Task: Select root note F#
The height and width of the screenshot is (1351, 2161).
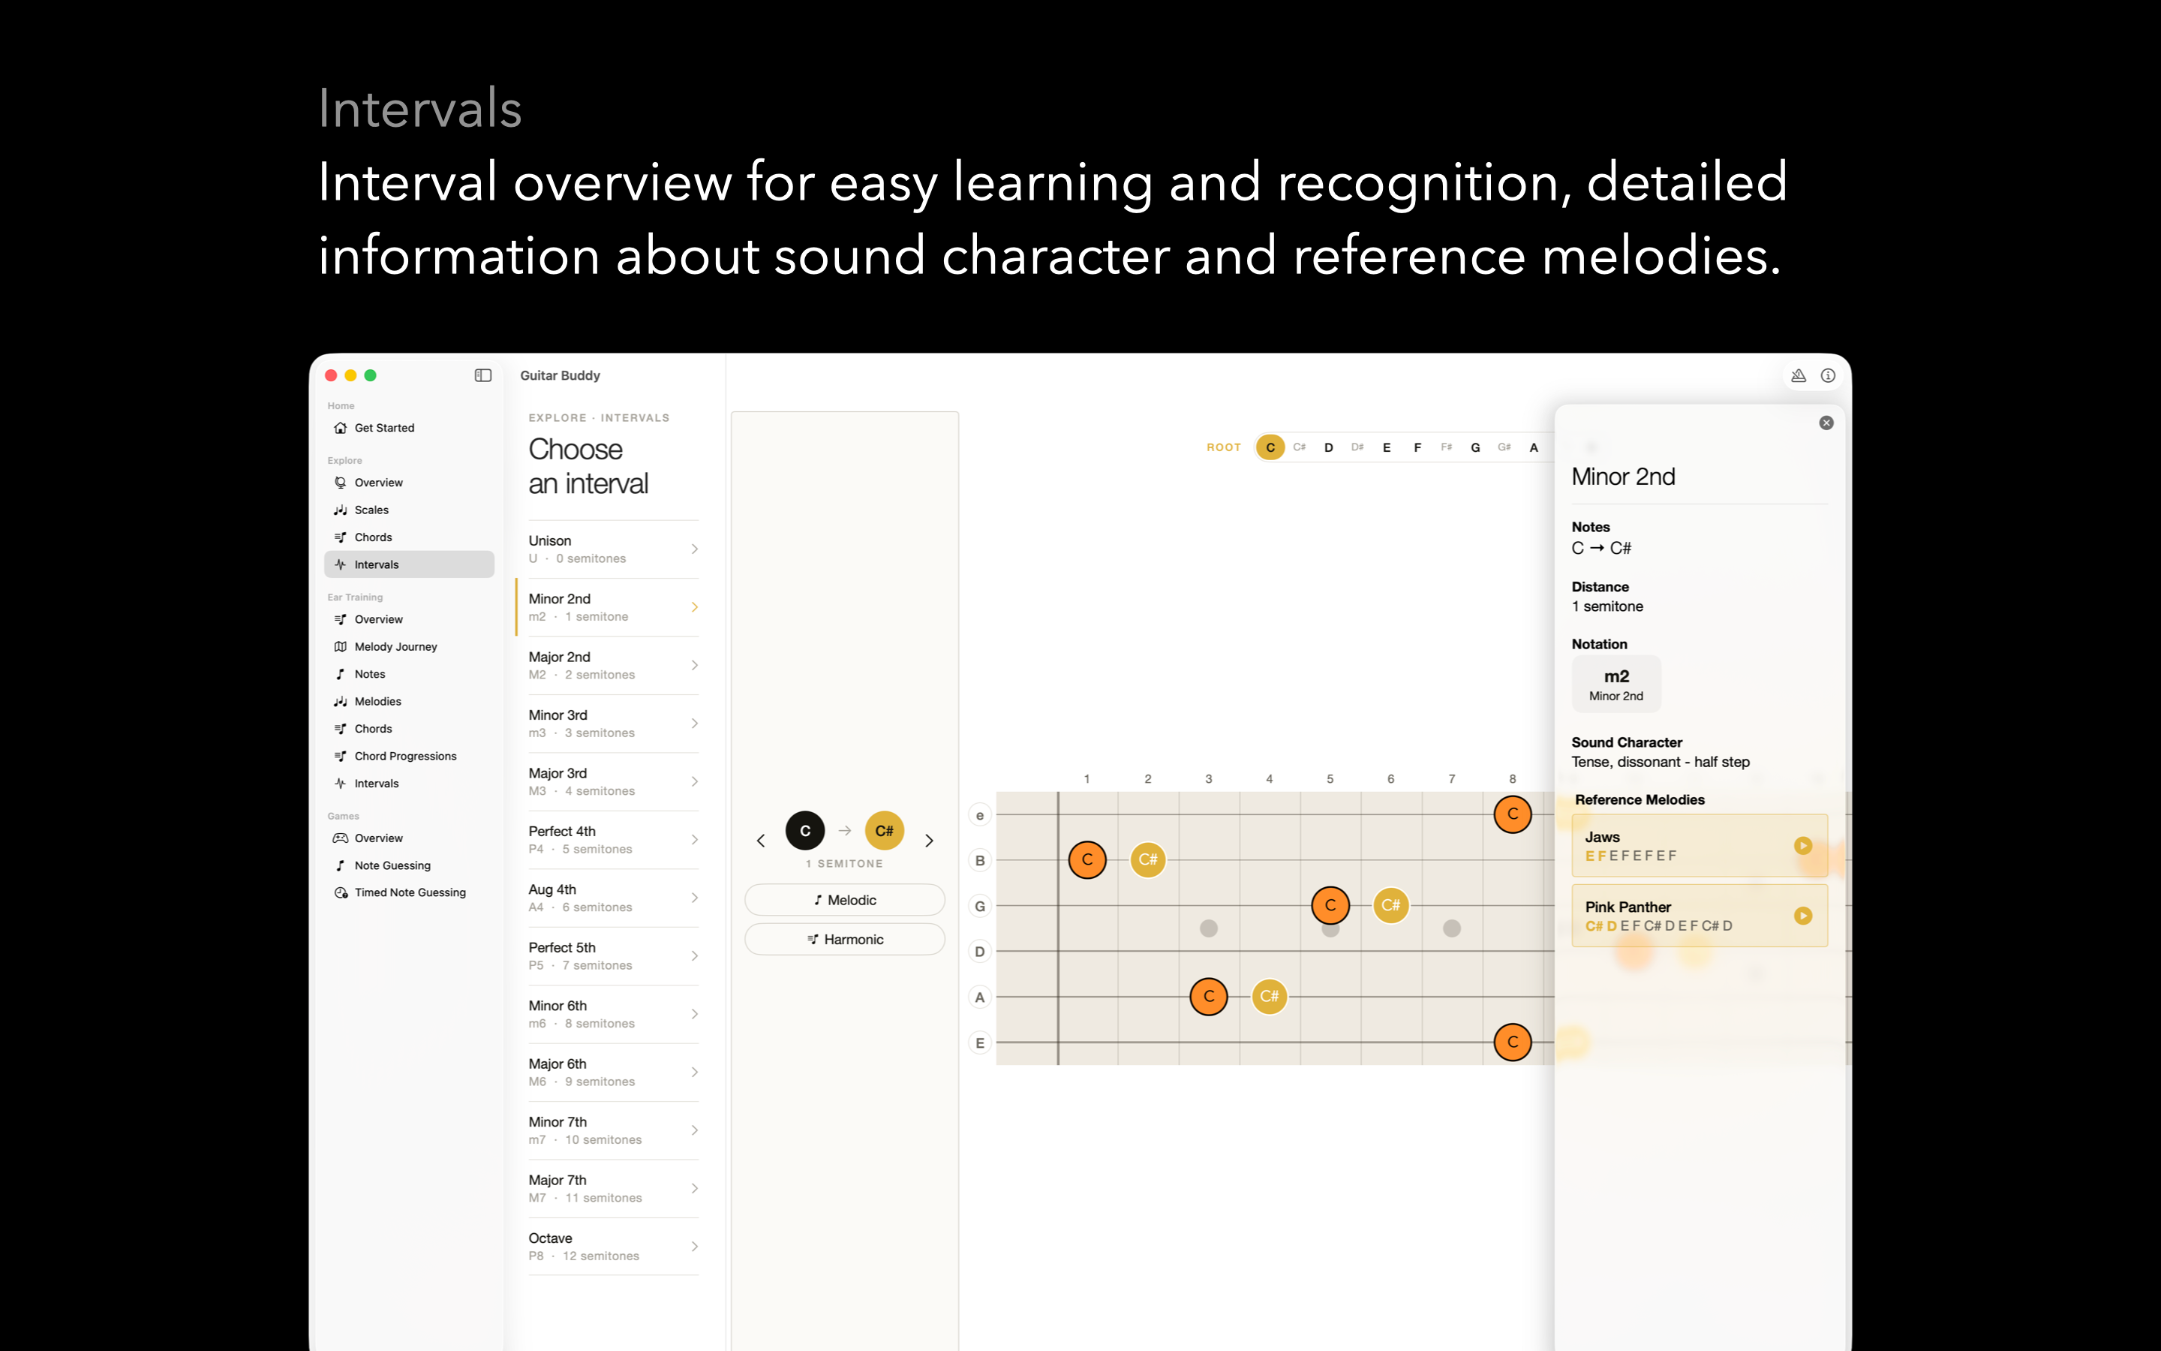Action: coord(1446,447)
